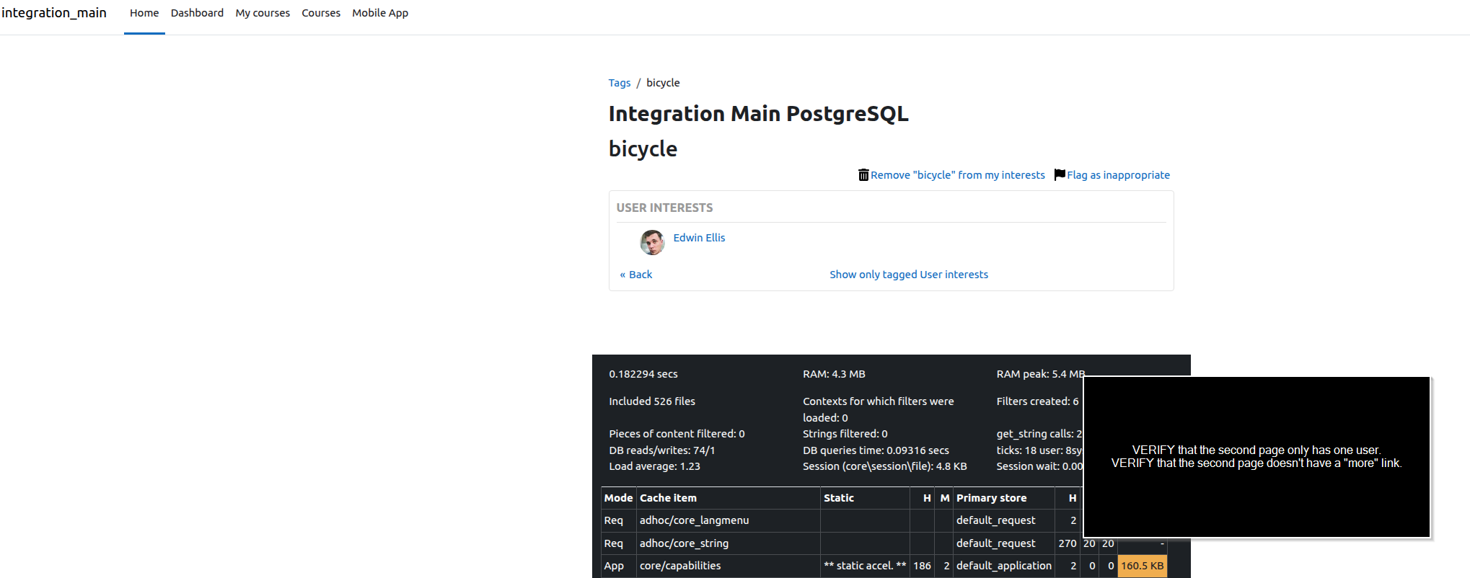Select the Integration Main PostgreSQL heading
This screenshot has width=1470, height=578.
coord(758,114)
